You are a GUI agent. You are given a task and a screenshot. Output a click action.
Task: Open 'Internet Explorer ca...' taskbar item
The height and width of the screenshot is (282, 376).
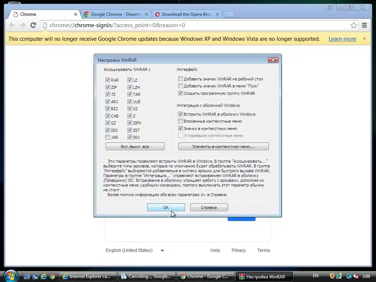pyautogui.click(x=88, y=276)
